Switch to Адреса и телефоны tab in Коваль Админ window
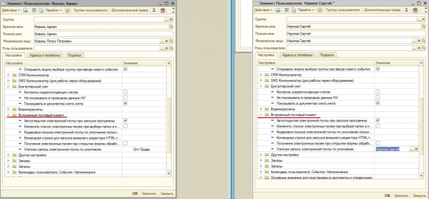The image size is (429, 199). coord(45,55)
